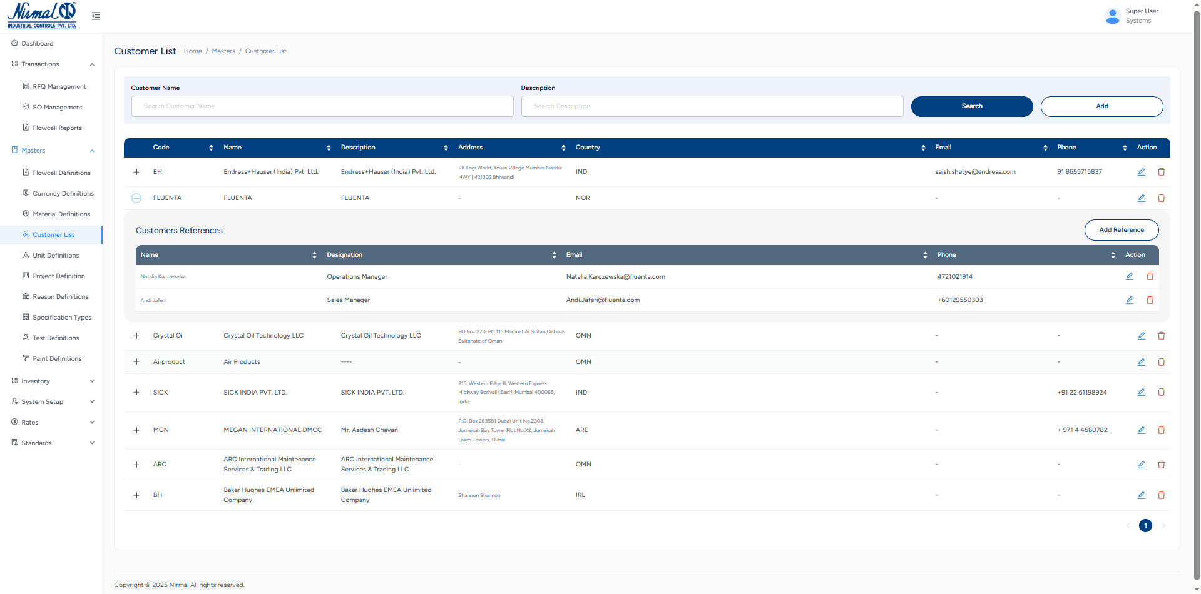Delete the Andi Jaferi reference
This screenshot has width=1201, height=594.
(1150, 300)
